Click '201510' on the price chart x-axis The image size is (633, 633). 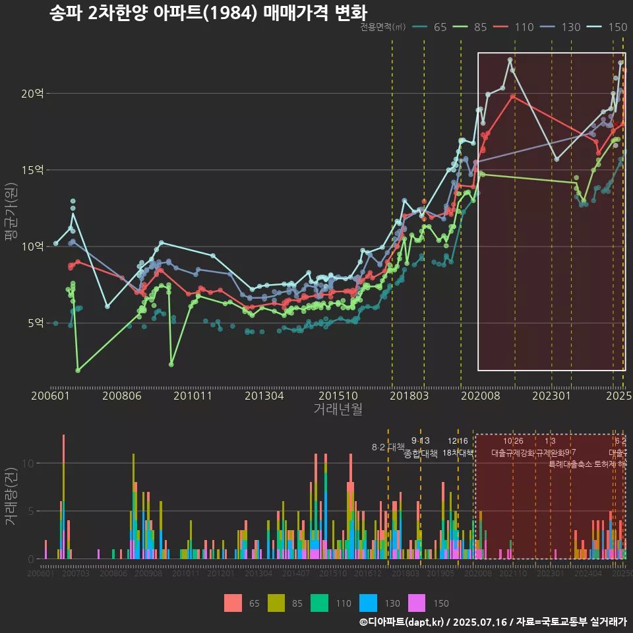pyautogui.click(x=338, y=396)
